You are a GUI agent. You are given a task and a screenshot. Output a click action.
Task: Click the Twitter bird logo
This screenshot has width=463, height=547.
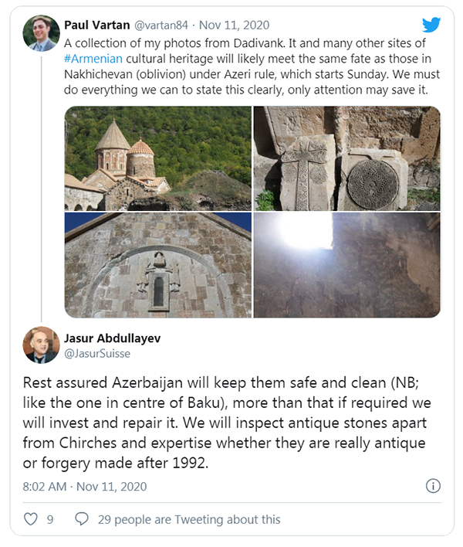pyautogui.click(x=431, y=25)
